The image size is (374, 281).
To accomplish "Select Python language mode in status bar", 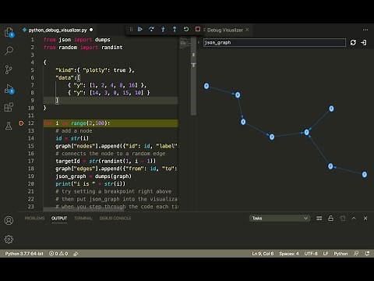I will click(340, 254).
